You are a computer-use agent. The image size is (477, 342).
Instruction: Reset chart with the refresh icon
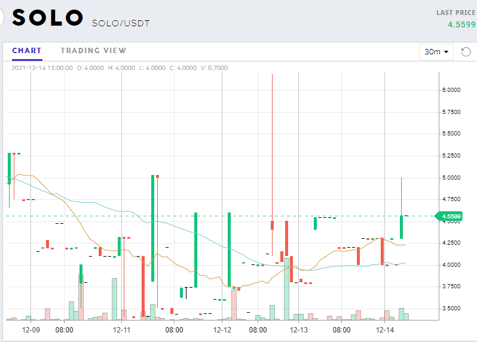point(466,52)
